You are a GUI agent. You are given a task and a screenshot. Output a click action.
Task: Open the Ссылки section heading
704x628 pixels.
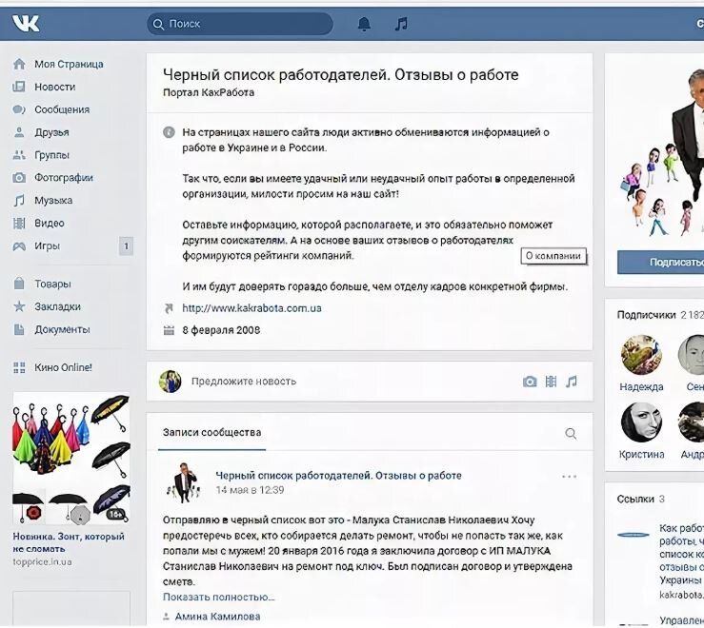(635, 499)
